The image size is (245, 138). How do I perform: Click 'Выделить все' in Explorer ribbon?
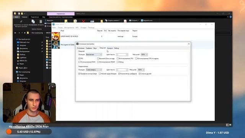click(x=147, y=20)
